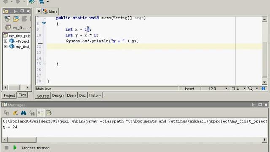Toggle Insert mode in status bar
The height and width of the screenshot is (152, 270).
tap(189, 89)
